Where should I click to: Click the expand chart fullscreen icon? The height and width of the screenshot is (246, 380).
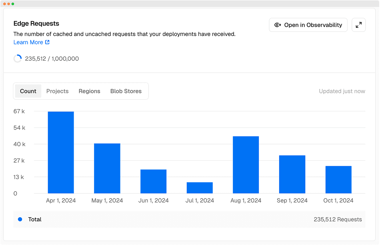coord(358,25)
